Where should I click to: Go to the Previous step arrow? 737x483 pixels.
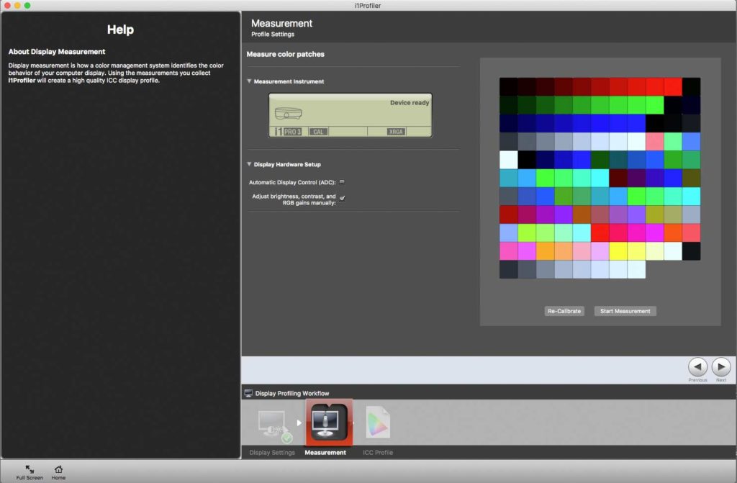(x=697, y=366)
